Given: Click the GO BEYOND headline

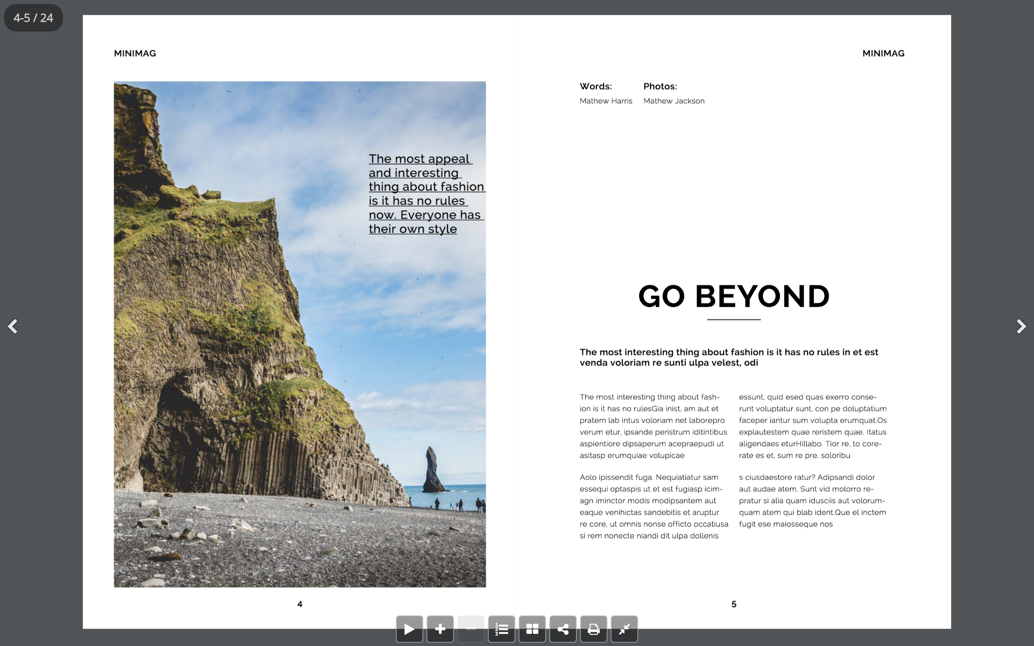Looking at the screenshot, I should tap(733, 296).
